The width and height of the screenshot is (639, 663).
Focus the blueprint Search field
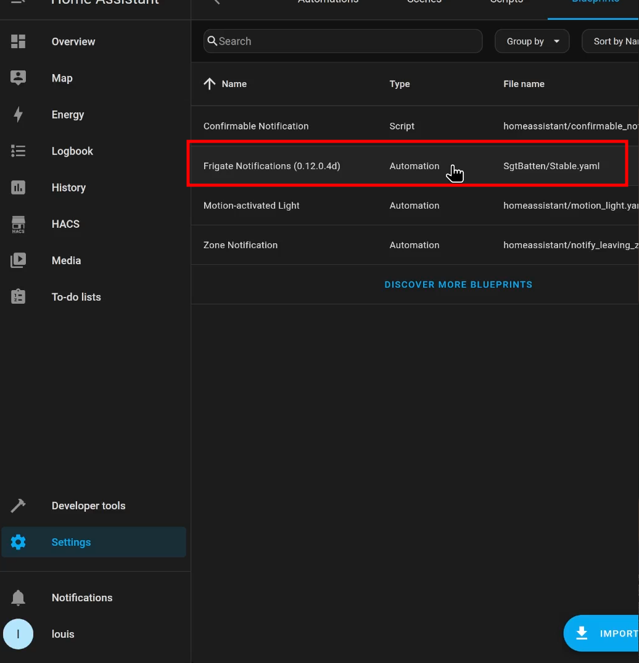tap(343, 41)
